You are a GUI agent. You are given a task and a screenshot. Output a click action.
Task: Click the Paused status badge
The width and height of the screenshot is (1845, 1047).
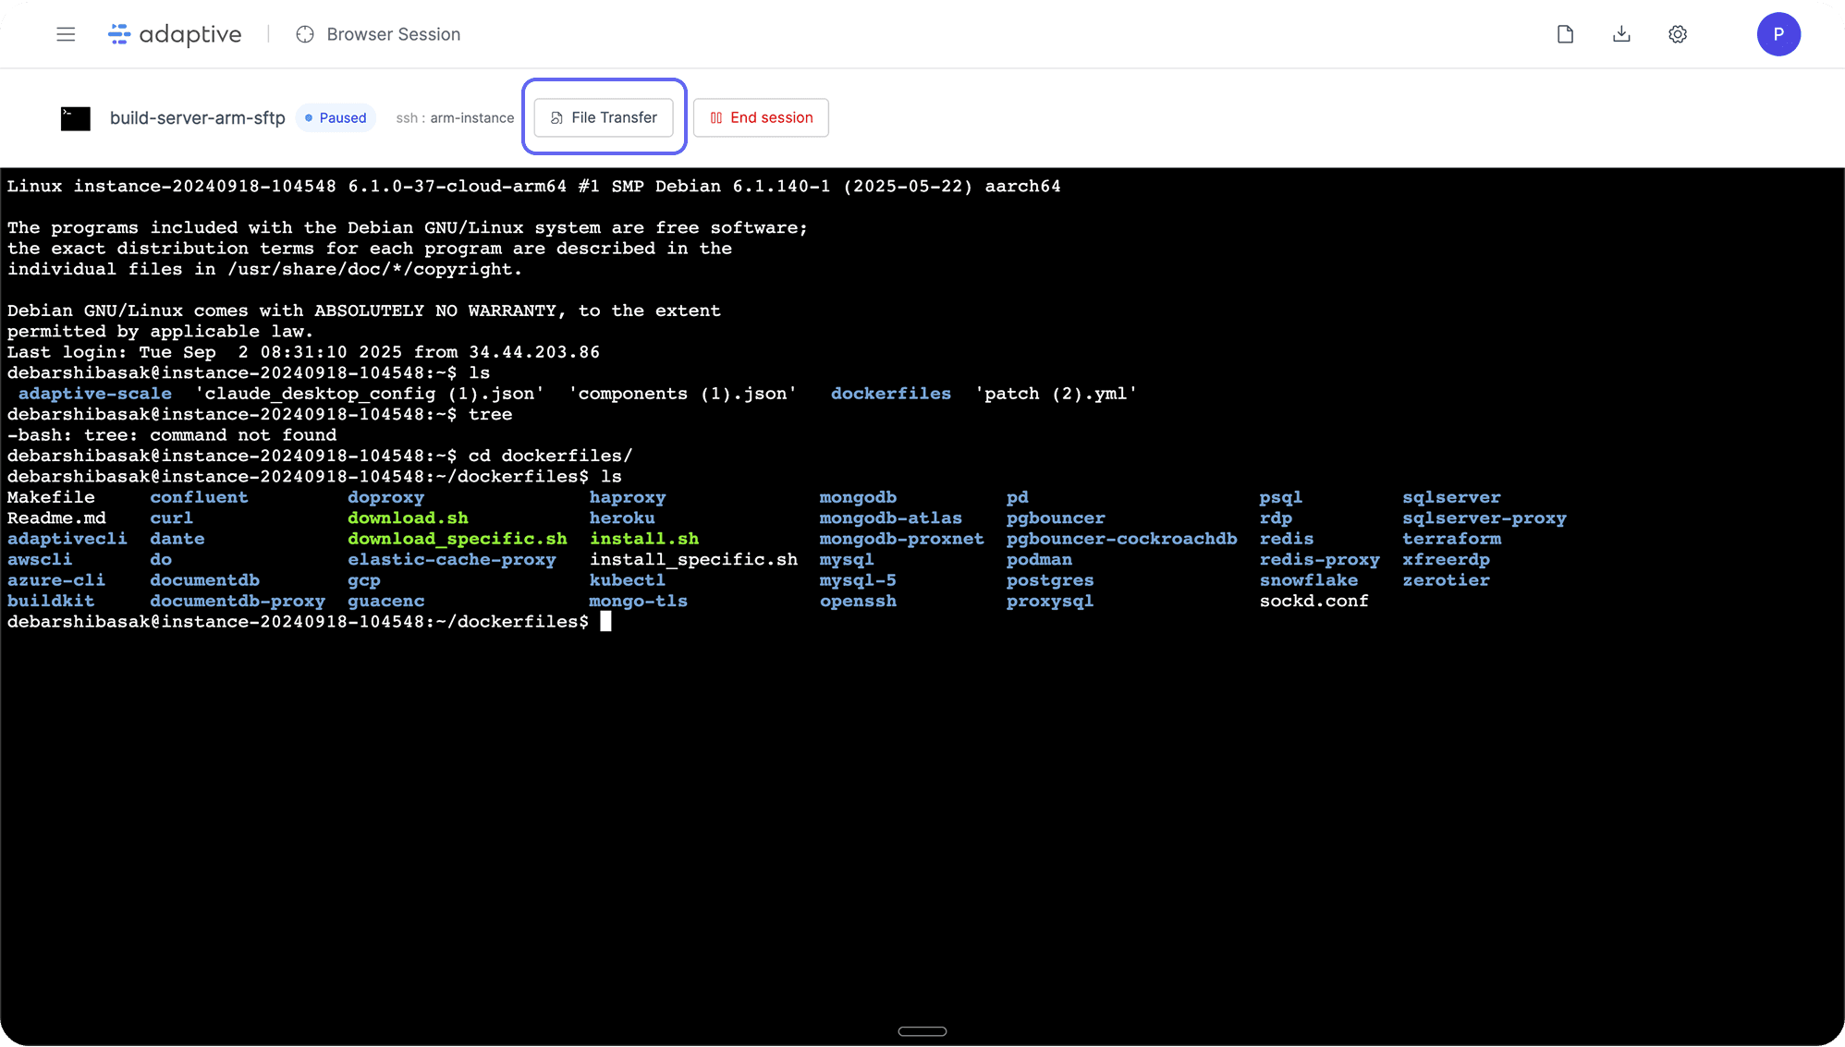click(336, 117)
